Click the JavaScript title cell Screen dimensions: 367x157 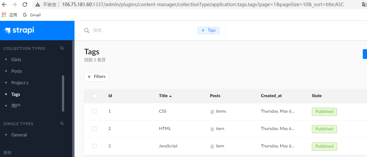point(168,146)
